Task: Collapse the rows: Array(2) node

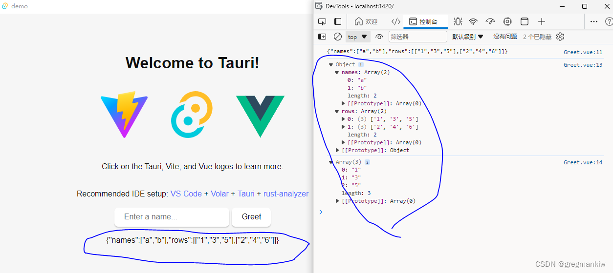Action: click(x=337, y=111)
